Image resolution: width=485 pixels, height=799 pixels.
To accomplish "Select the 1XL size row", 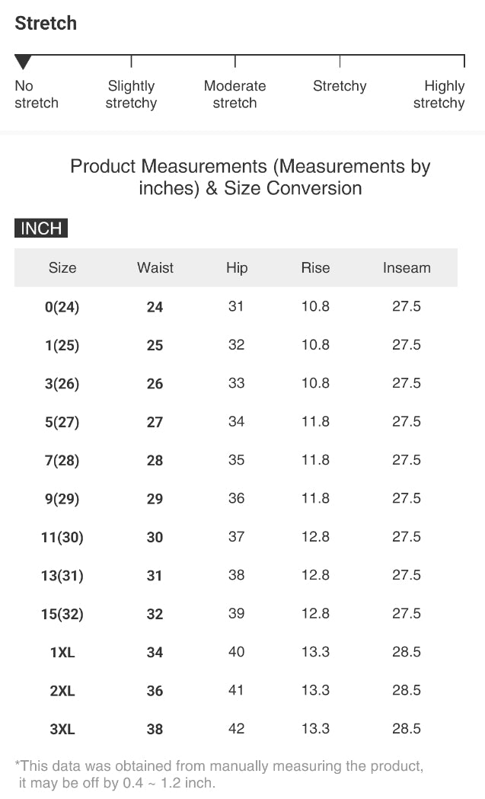I will (x=62, y=652).
